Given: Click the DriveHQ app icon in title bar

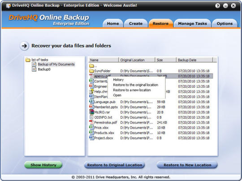Looking at the screenshot, I should click(x=8, y=6).
